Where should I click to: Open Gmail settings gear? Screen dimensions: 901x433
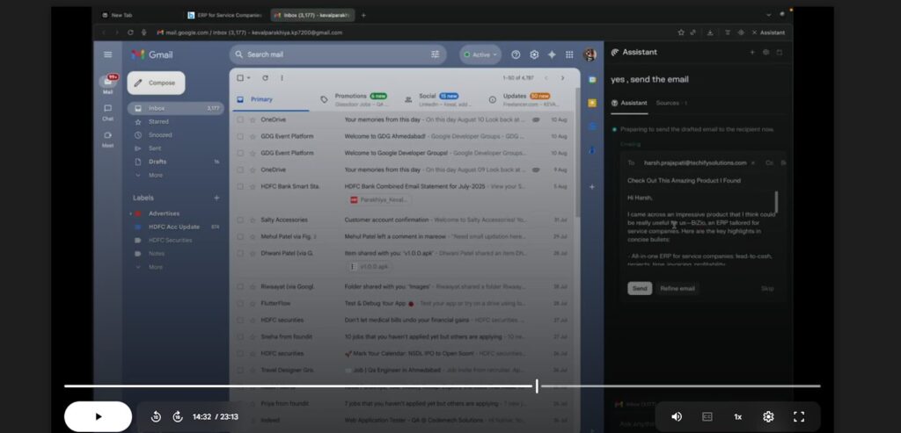tap(534, 54)
